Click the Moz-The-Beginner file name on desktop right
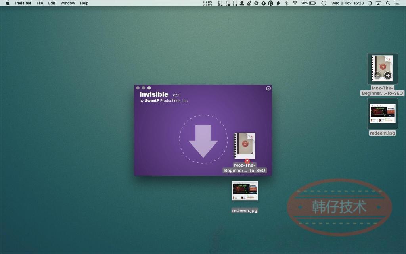 [383, 90]
